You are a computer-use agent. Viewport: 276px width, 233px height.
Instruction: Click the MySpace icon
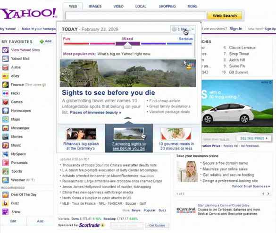coord(6,154)
